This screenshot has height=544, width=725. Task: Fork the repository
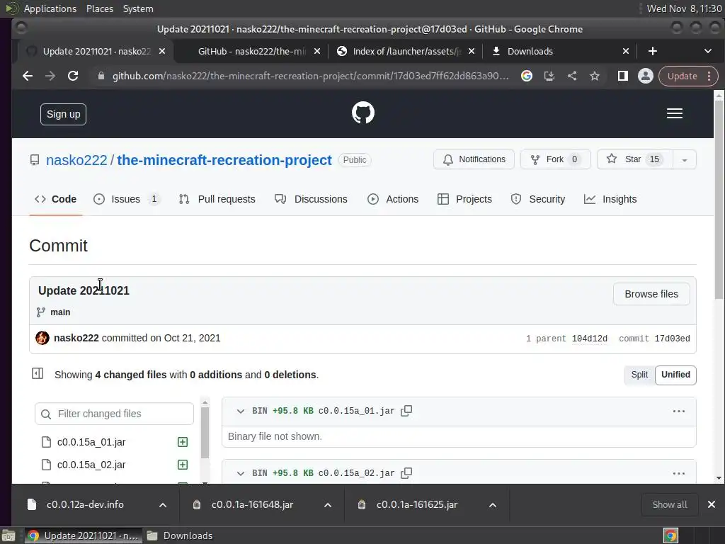[555, 159]
